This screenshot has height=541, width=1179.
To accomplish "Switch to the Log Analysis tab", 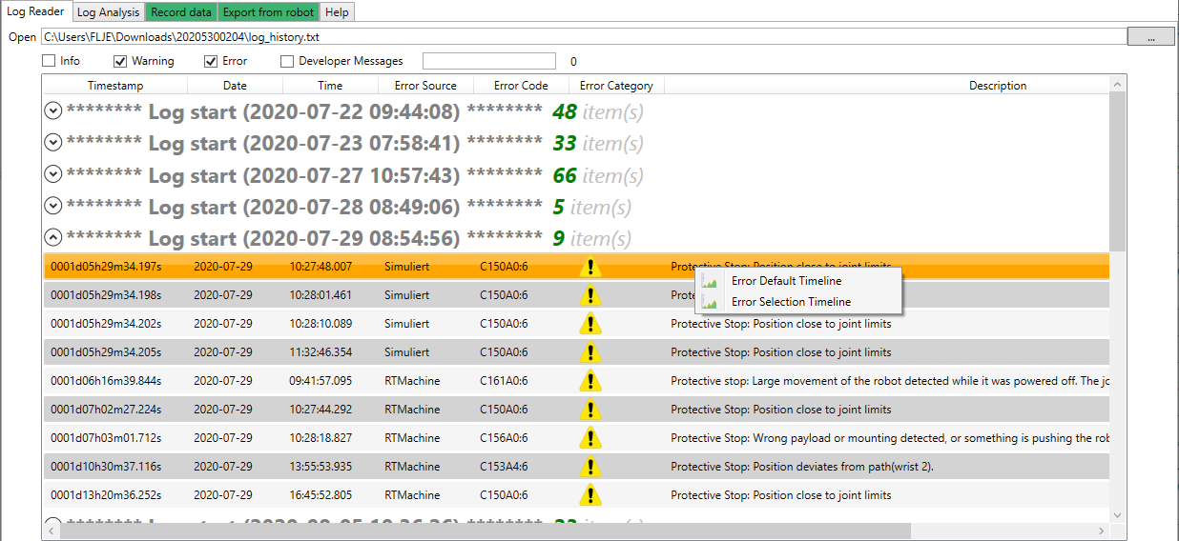I will point(107,12).
